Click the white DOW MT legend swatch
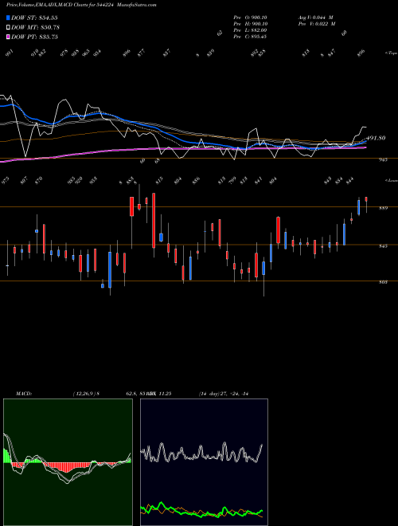 [9, 27]
